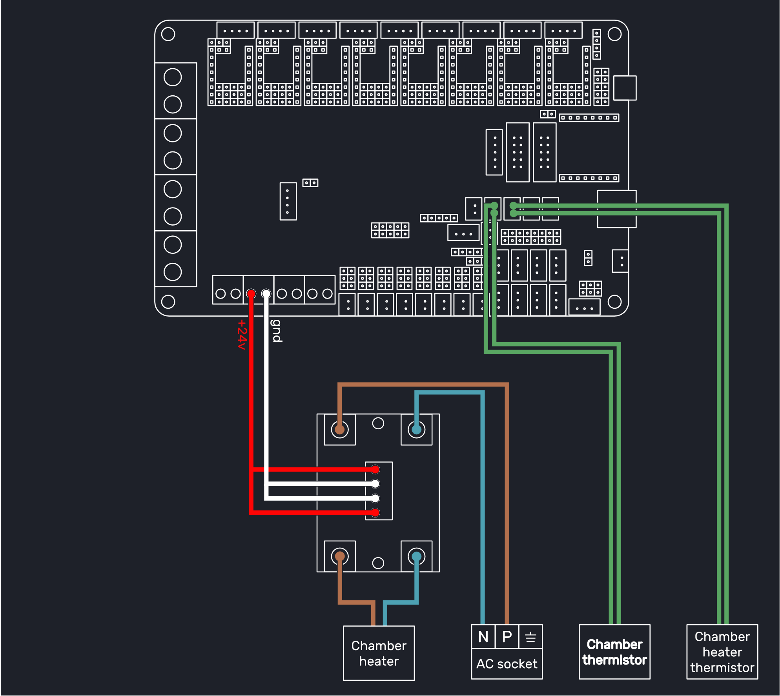Click the top red pin on relay input connector
Viewport: 780px width, 696px height.
[375, 469]
